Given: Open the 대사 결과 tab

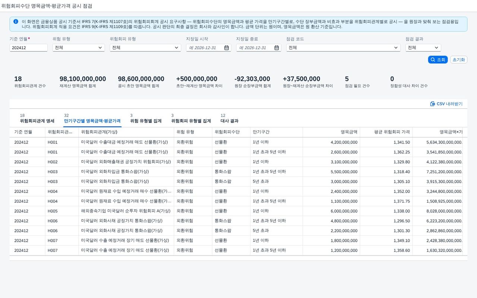Looking at the screenshot, I should 229,121.
